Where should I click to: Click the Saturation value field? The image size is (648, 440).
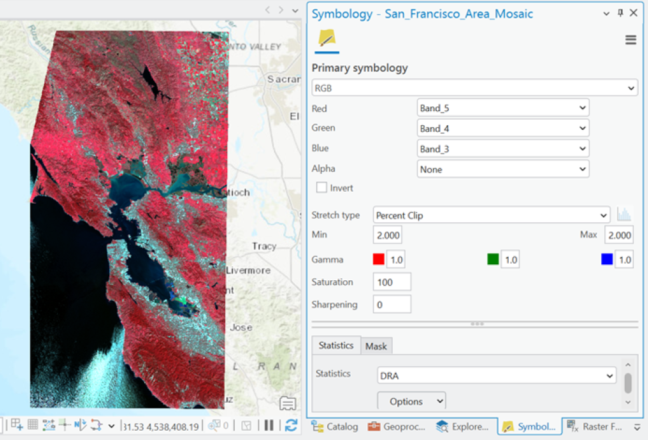(392, 282)
